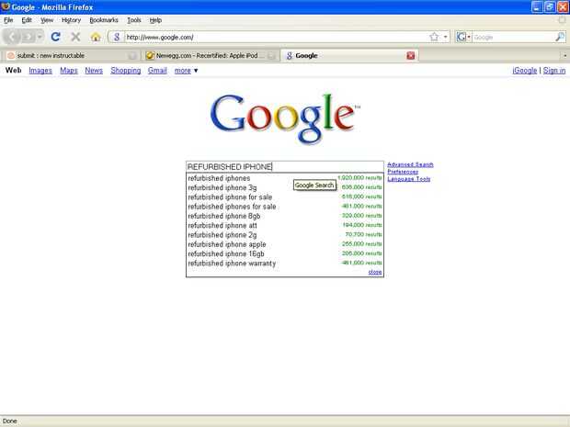570x427 pixels.
Task: Open the Advanced Search link
Action: (x=410, y=164)
